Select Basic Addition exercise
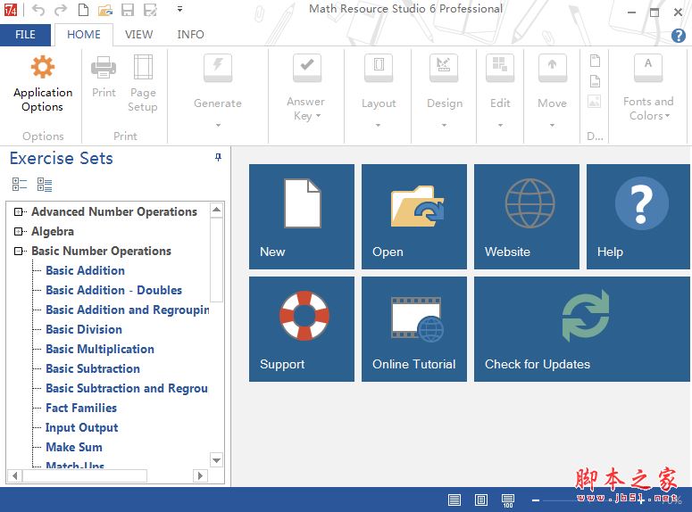692x512 pixels. [85, 270]
